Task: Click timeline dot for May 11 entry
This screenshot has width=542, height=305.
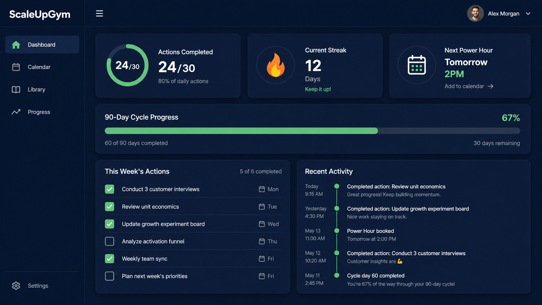Action: [337, 275]
